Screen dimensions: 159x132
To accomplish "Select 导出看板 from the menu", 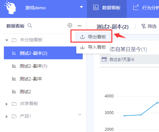I will click(x=93, y=37).
